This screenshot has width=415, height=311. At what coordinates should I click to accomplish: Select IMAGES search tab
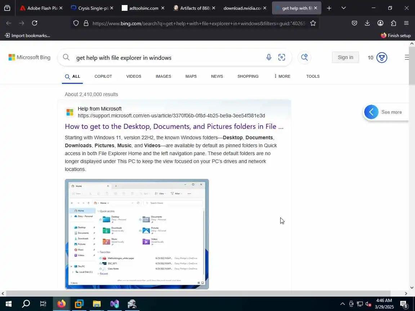pyautogui.click(x=163, y=76)
